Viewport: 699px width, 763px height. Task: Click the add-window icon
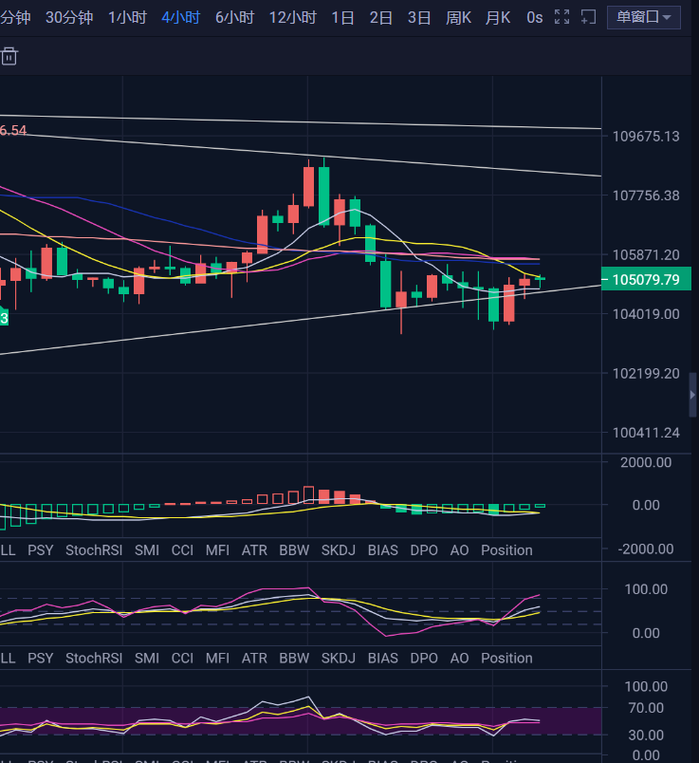(x=589, y=17)
